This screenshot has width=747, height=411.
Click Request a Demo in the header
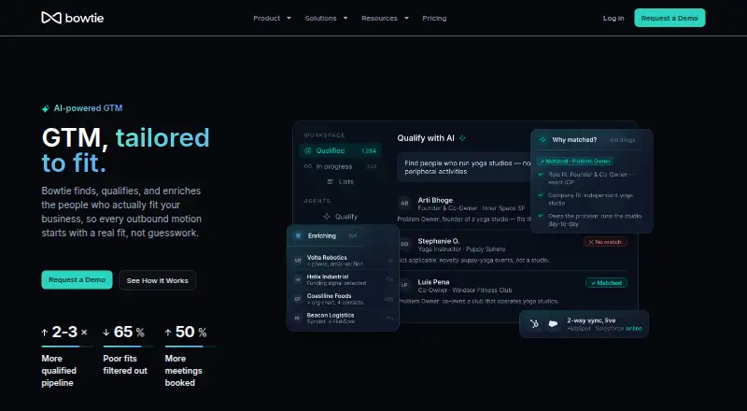pyautogui.click(x=669, y=18)
